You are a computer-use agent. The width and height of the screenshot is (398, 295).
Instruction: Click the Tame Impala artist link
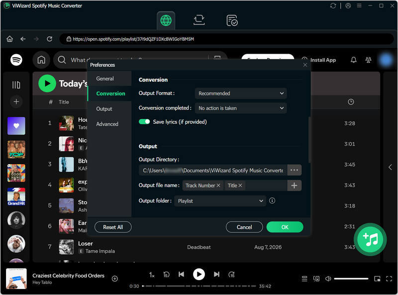tap(100, 251)
